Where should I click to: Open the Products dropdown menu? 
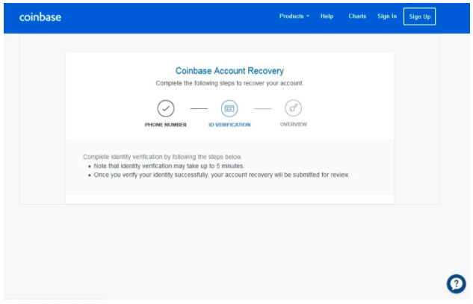[x=294, y=16]
